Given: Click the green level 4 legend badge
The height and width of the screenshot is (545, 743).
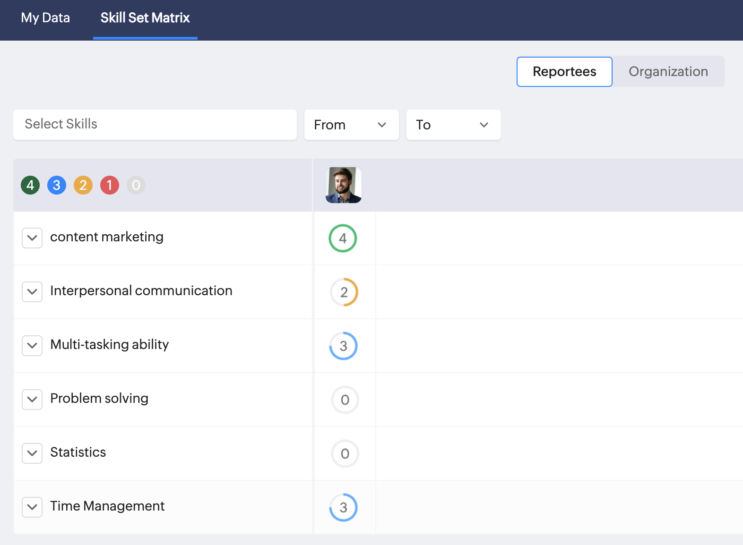Looking at the screenshot, I should (30, 185).
